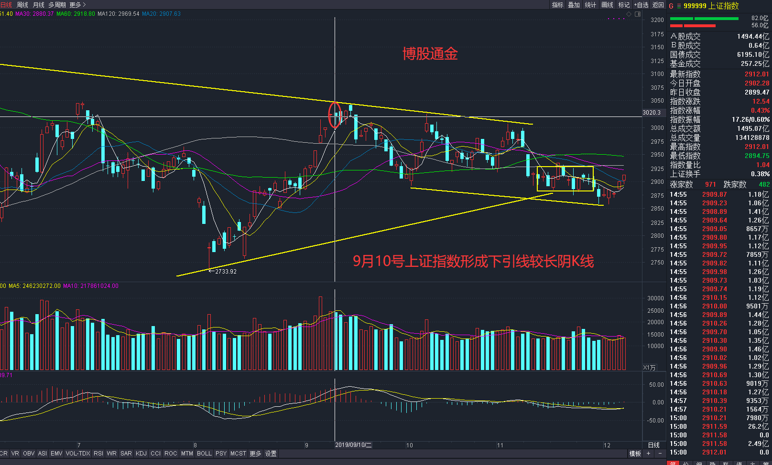The height and width of the screenshot is (465, 772).
Task: Select the OBV indicator tab
Action: pos(29,454)
